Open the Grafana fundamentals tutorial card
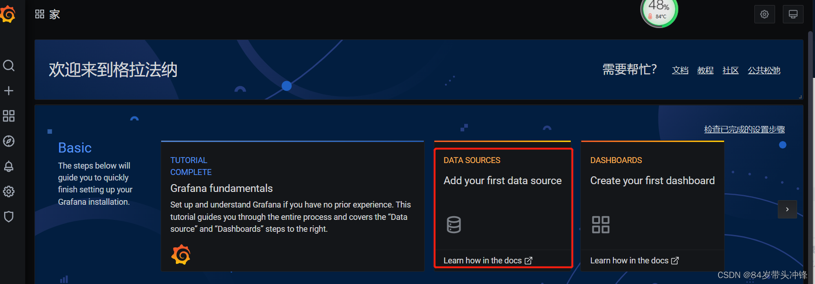815x284 pixels. (x=292, y=206)
